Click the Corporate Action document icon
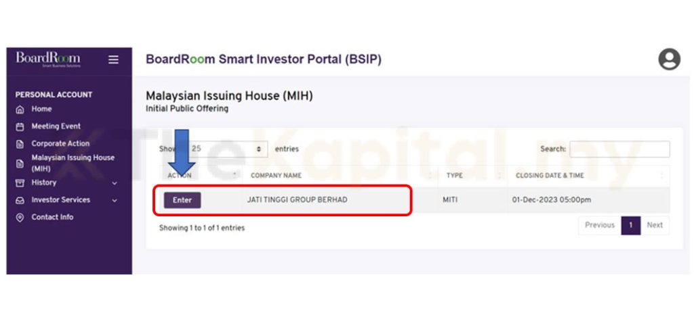Image resolution: width=694 pixels, height=317 pixels. (20, 144)
